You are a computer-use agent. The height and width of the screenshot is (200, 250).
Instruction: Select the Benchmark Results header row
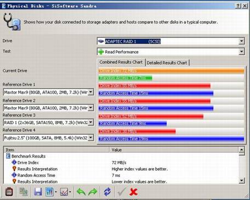[x=121, y=156]
